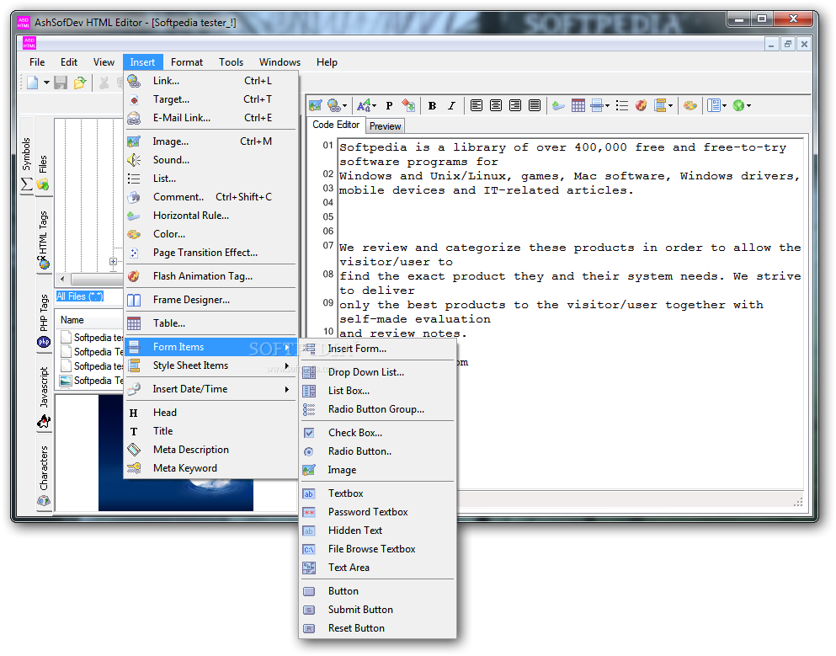Choose Flash Animation Tag... menu entry
Image resolution: width=836 pixels, height=656 pixels.
click(210, 276)
